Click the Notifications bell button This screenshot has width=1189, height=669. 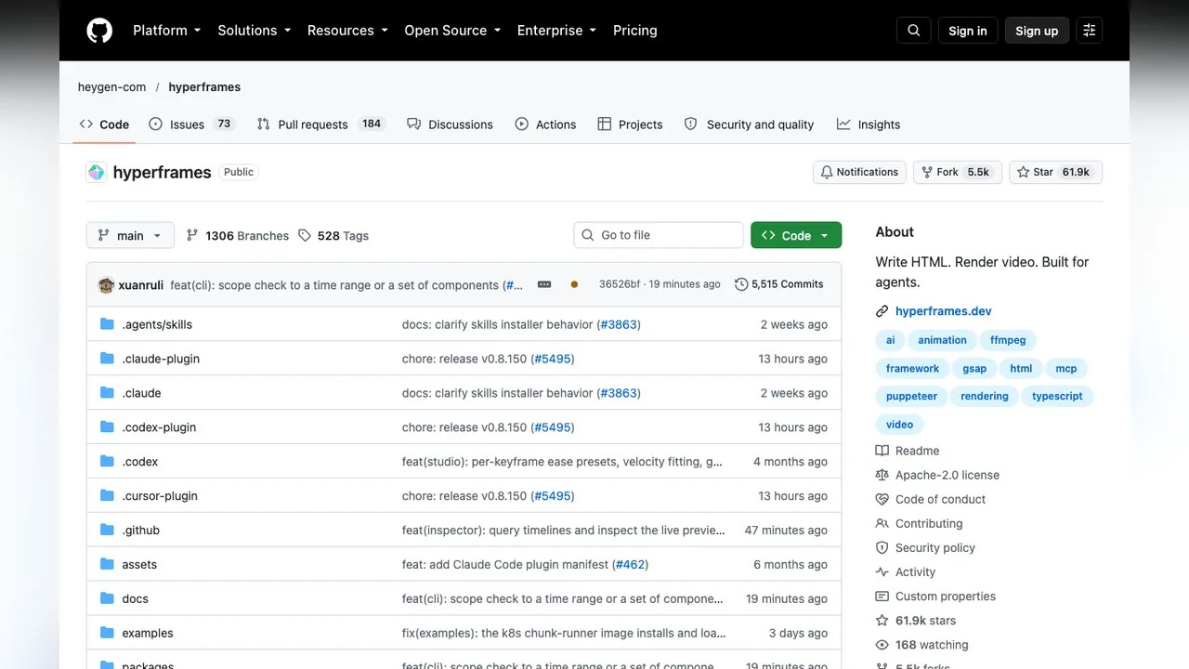(x=860, y=172)
